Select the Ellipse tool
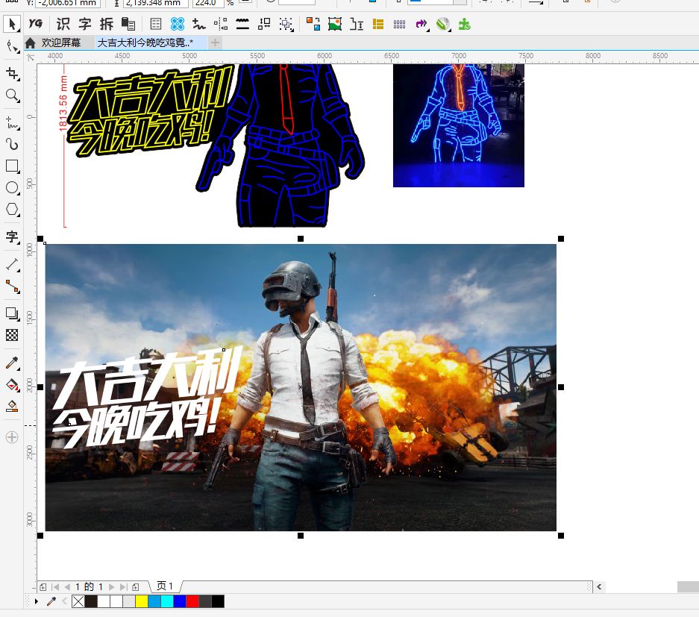Viewport: 699px width, 617px height. click(x=12, y=188)
